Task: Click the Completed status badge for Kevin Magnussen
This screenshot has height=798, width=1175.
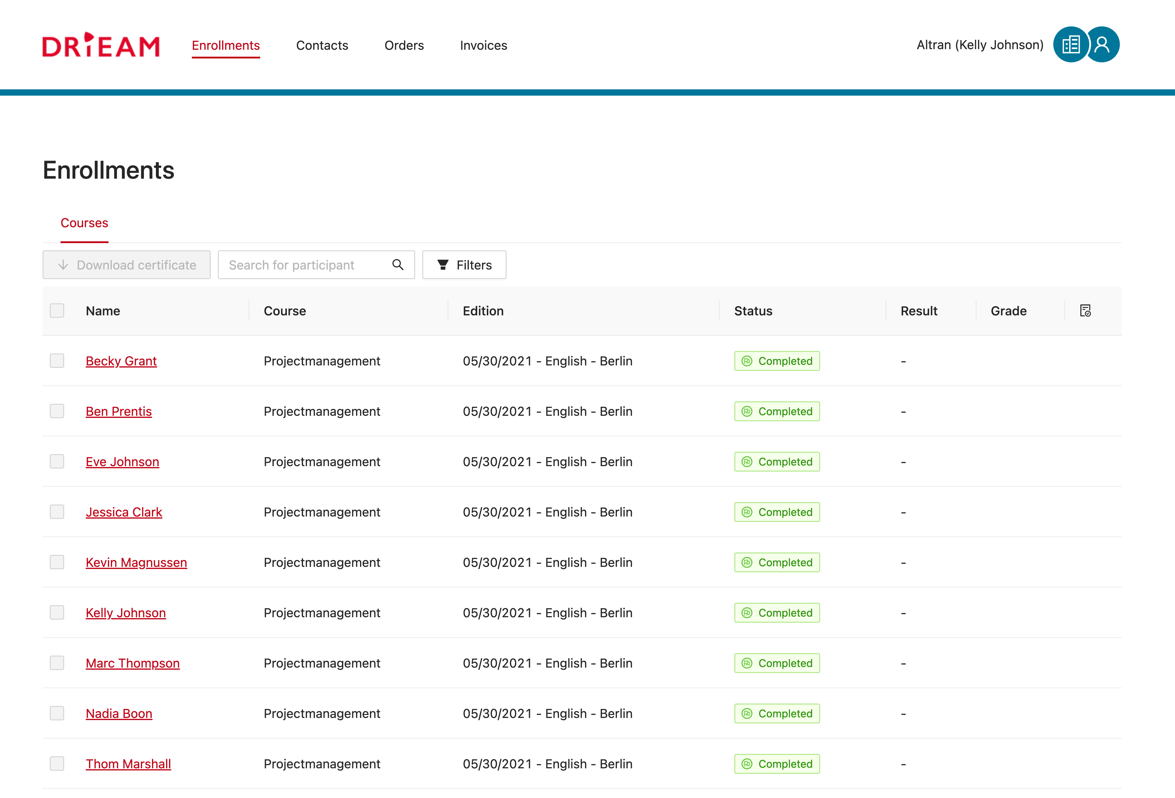Action: [x=777, y=562]
